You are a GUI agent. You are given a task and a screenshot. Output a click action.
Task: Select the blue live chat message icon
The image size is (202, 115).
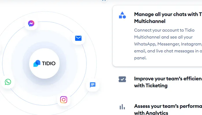93,85
